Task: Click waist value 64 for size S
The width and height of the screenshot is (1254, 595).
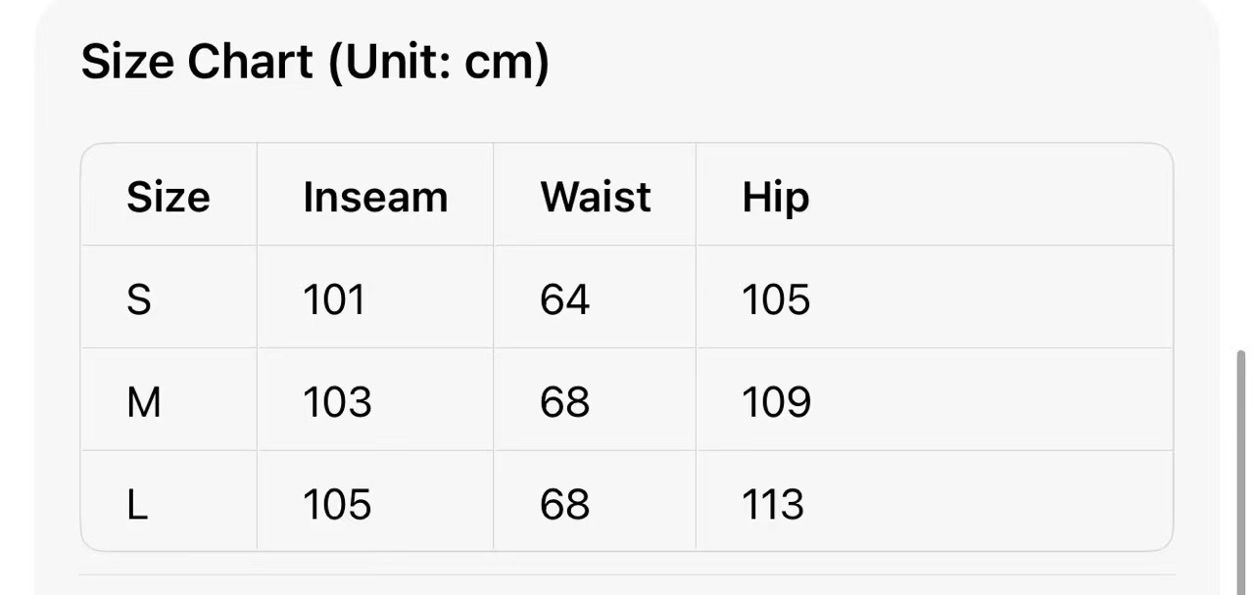Action: click(x=564, y=299)
